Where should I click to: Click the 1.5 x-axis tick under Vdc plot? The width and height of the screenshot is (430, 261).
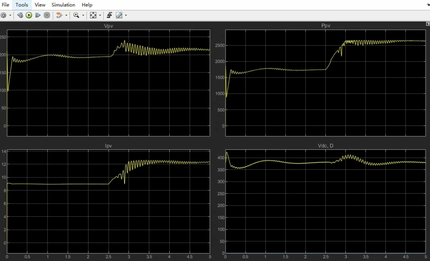[x=285, y=257]
